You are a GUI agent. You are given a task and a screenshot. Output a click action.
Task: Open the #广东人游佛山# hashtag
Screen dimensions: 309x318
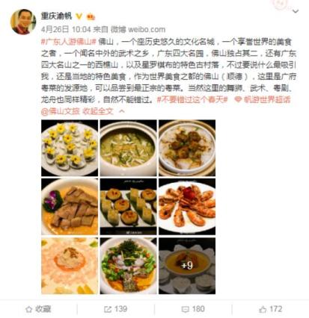[69, 42]
